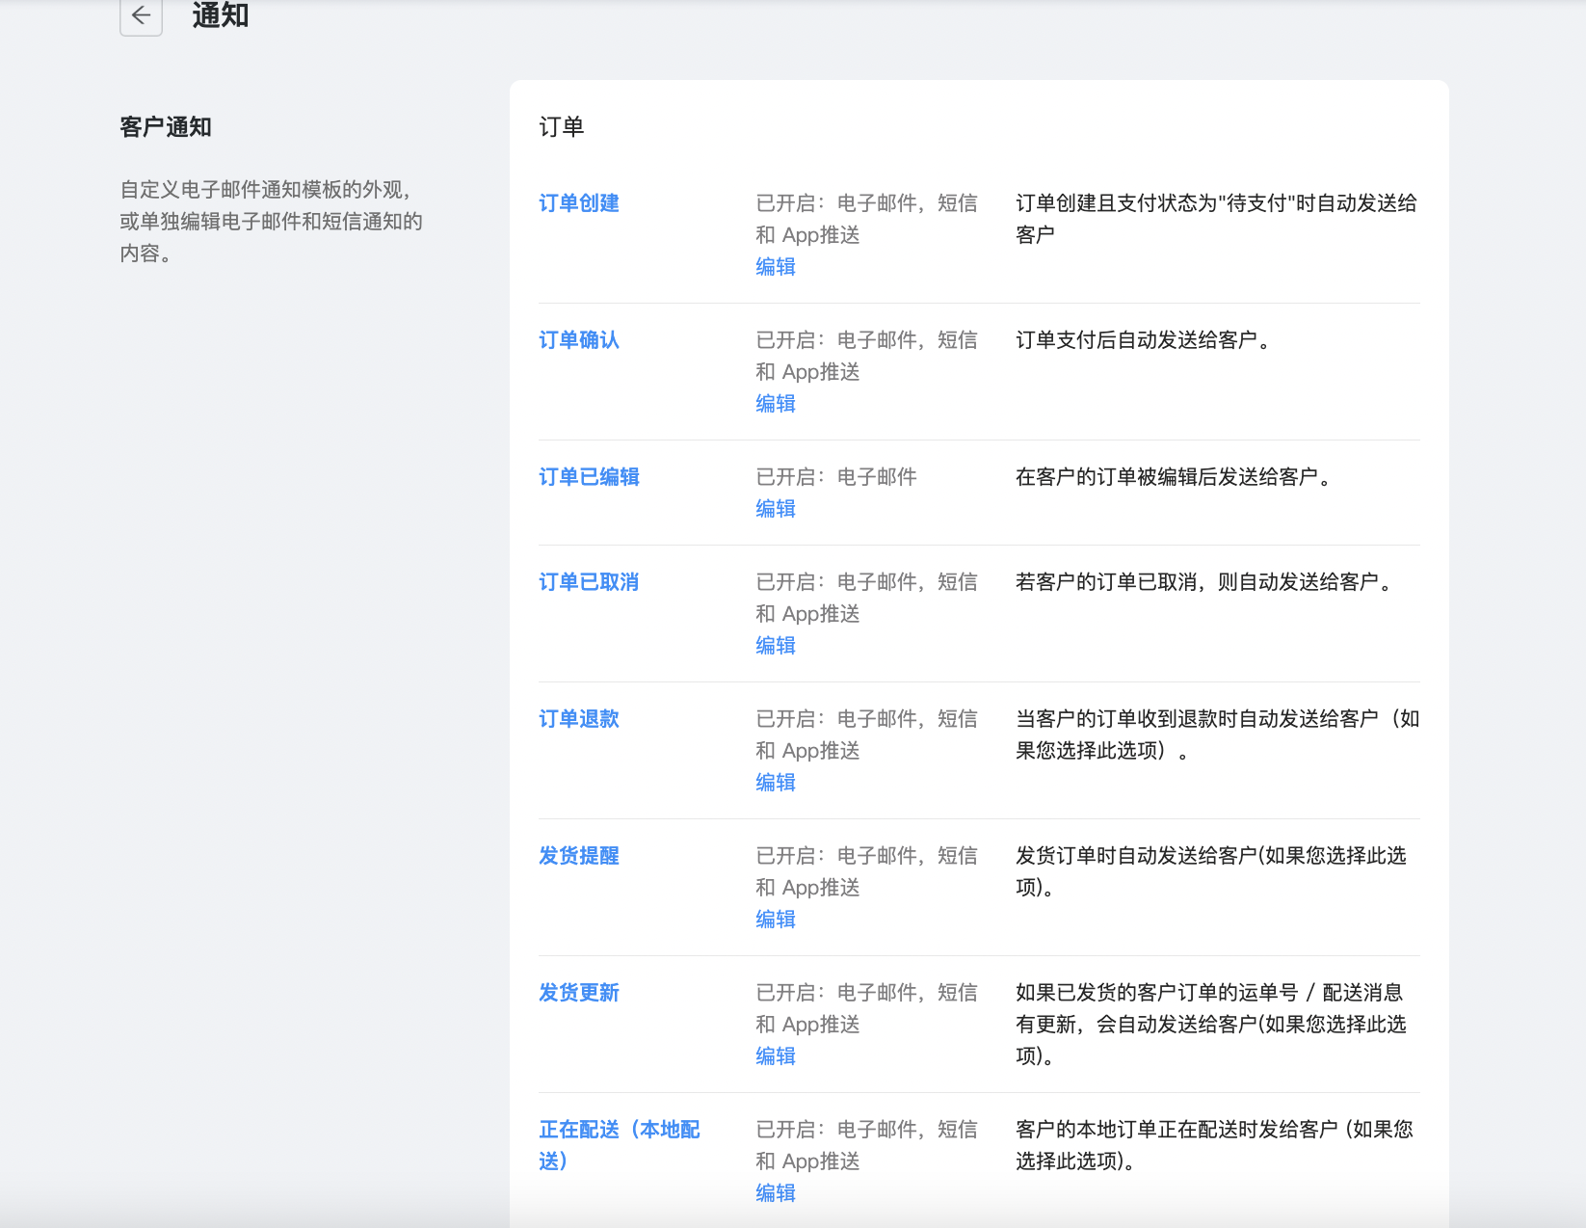Select the 订单 card heading

(x=562, y=127)
